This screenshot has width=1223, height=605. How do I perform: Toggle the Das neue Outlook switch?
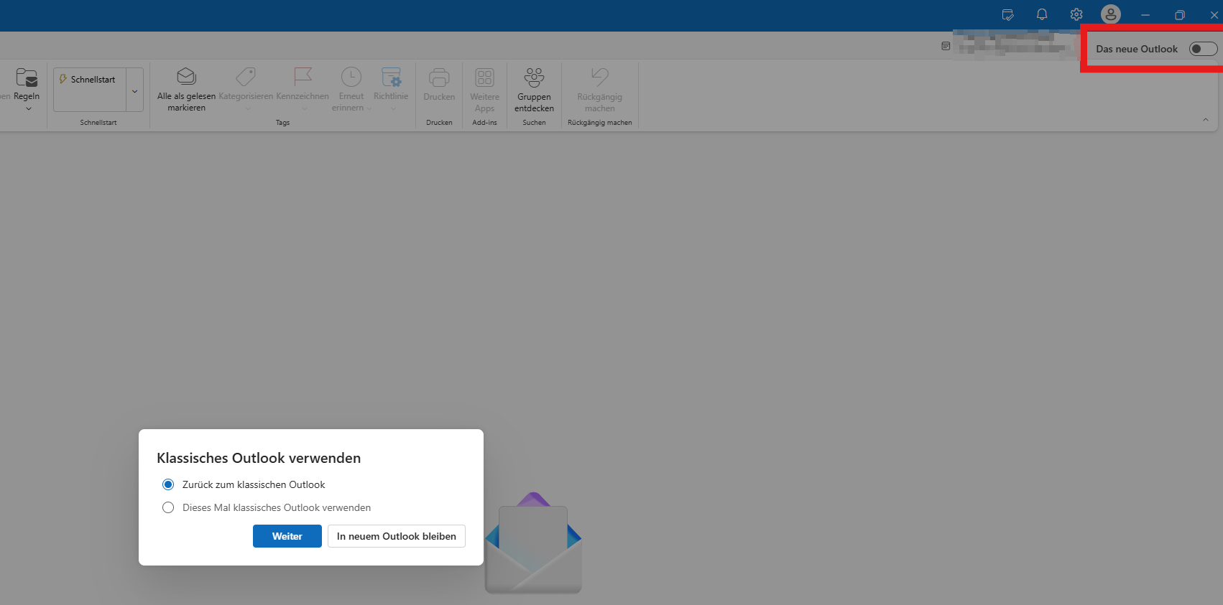[x=1203, y=49]
